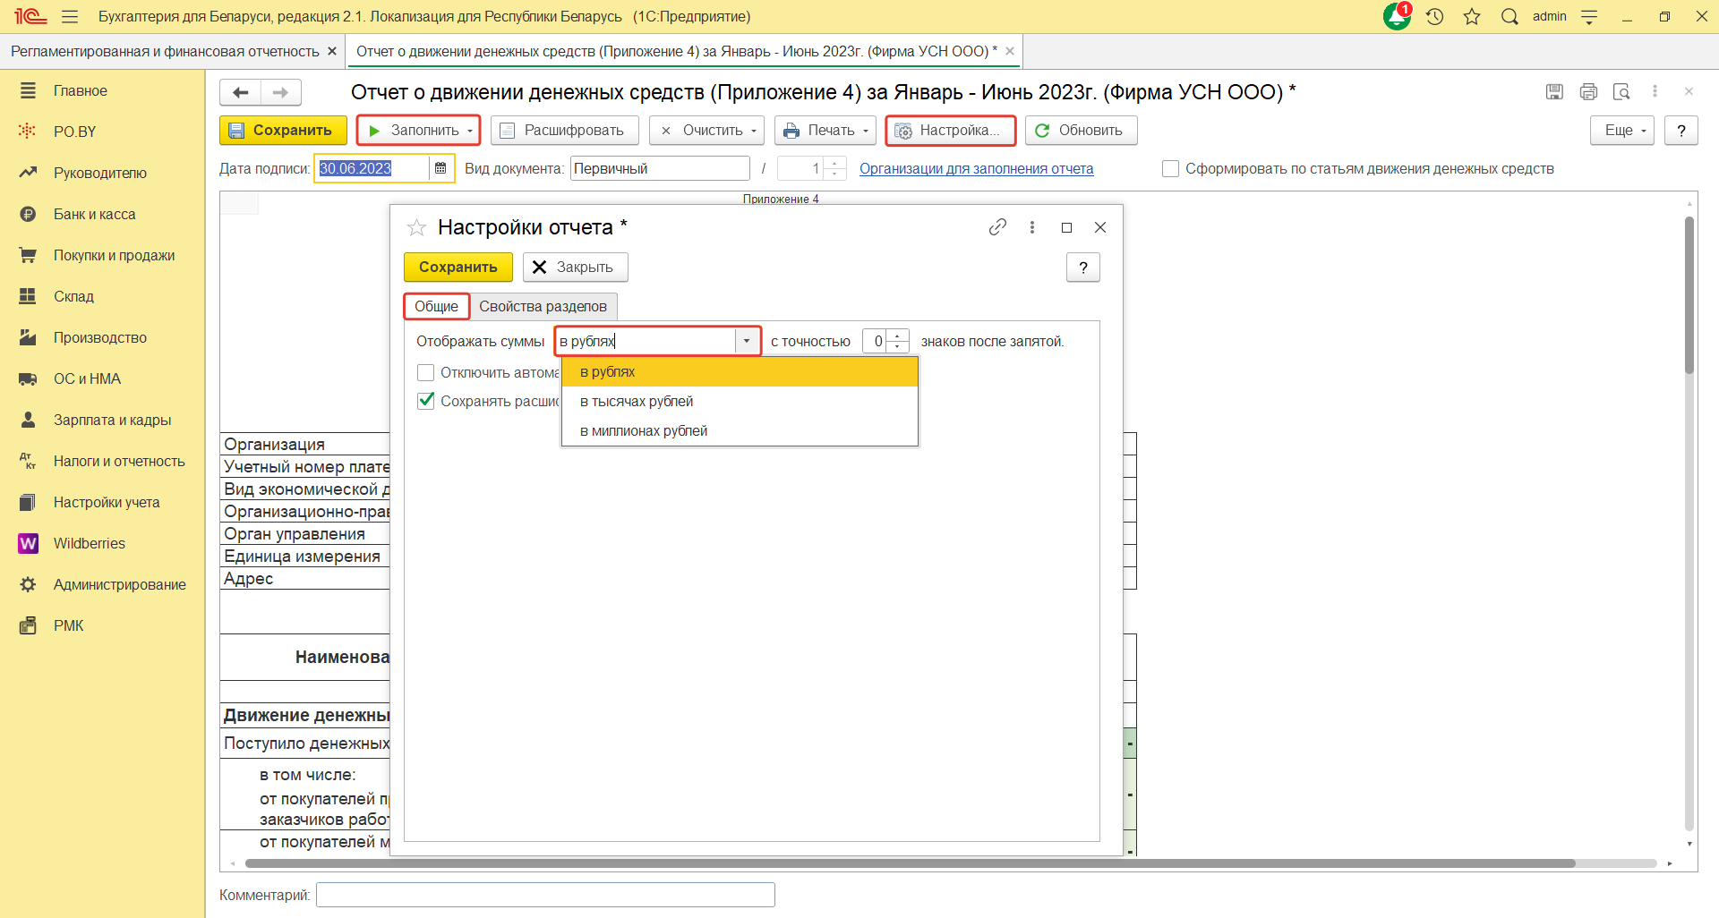Click the calendar icon for signing date
The height and width of the screenshot is (918, 1719).
(440, 168)
